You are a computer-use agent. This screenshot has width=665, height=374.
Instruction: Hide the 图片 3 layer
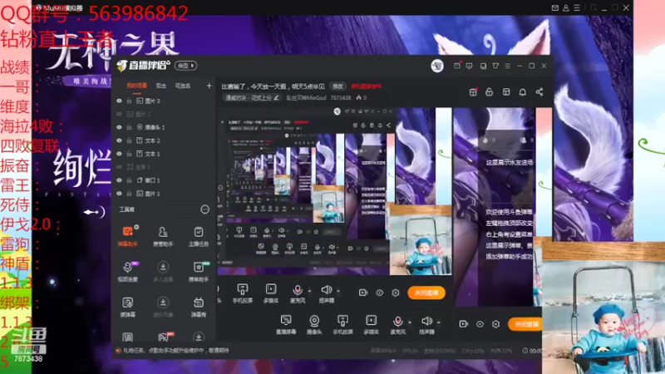(x=119, y=101)
